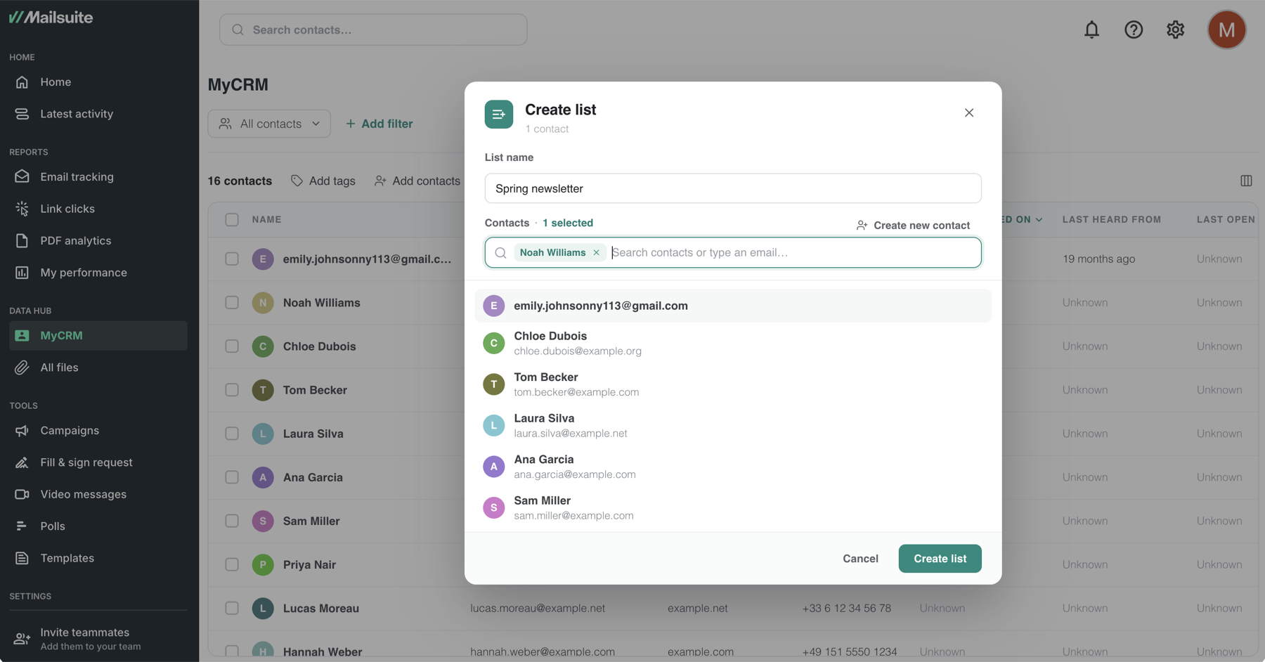
Task: Tick the Noah Williams row checkbox
Action: pos(232,303)
